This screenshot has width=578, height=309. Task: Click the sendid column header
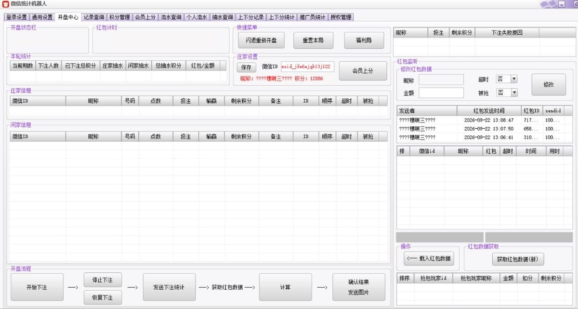(553, 111)
